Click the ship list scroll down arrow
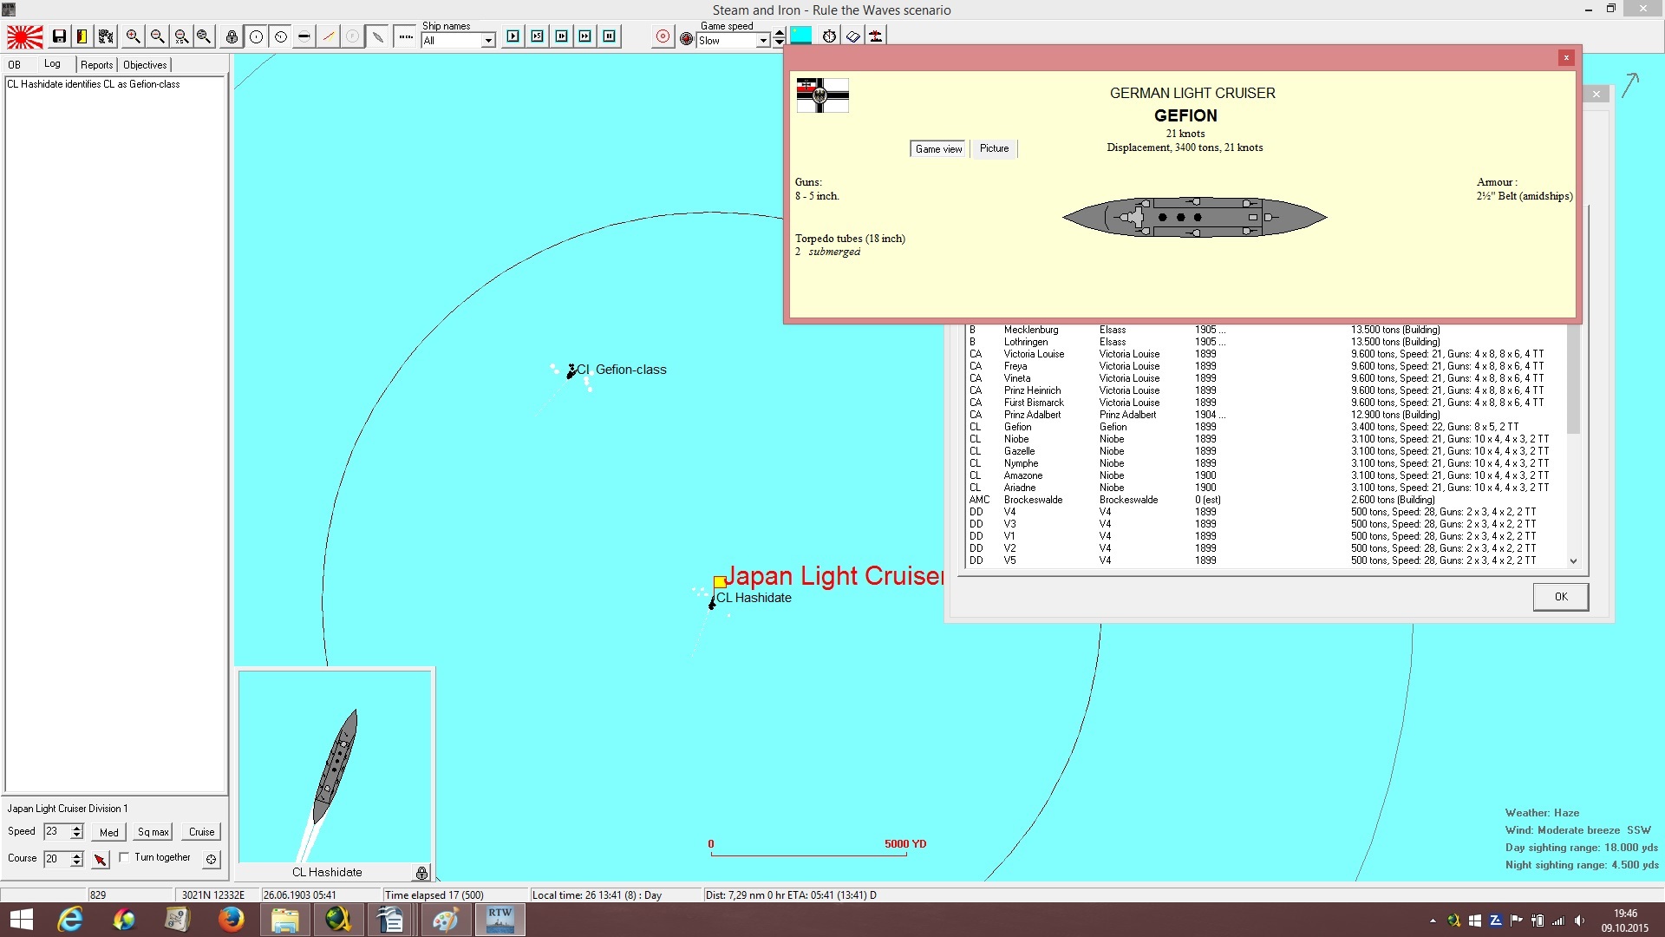1665x937 pixels. click(1574, 561)
